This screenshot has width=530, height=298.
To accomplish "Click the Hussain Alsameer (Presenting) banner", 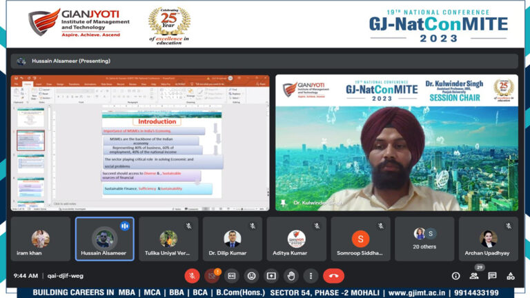I will click(264, 61).
